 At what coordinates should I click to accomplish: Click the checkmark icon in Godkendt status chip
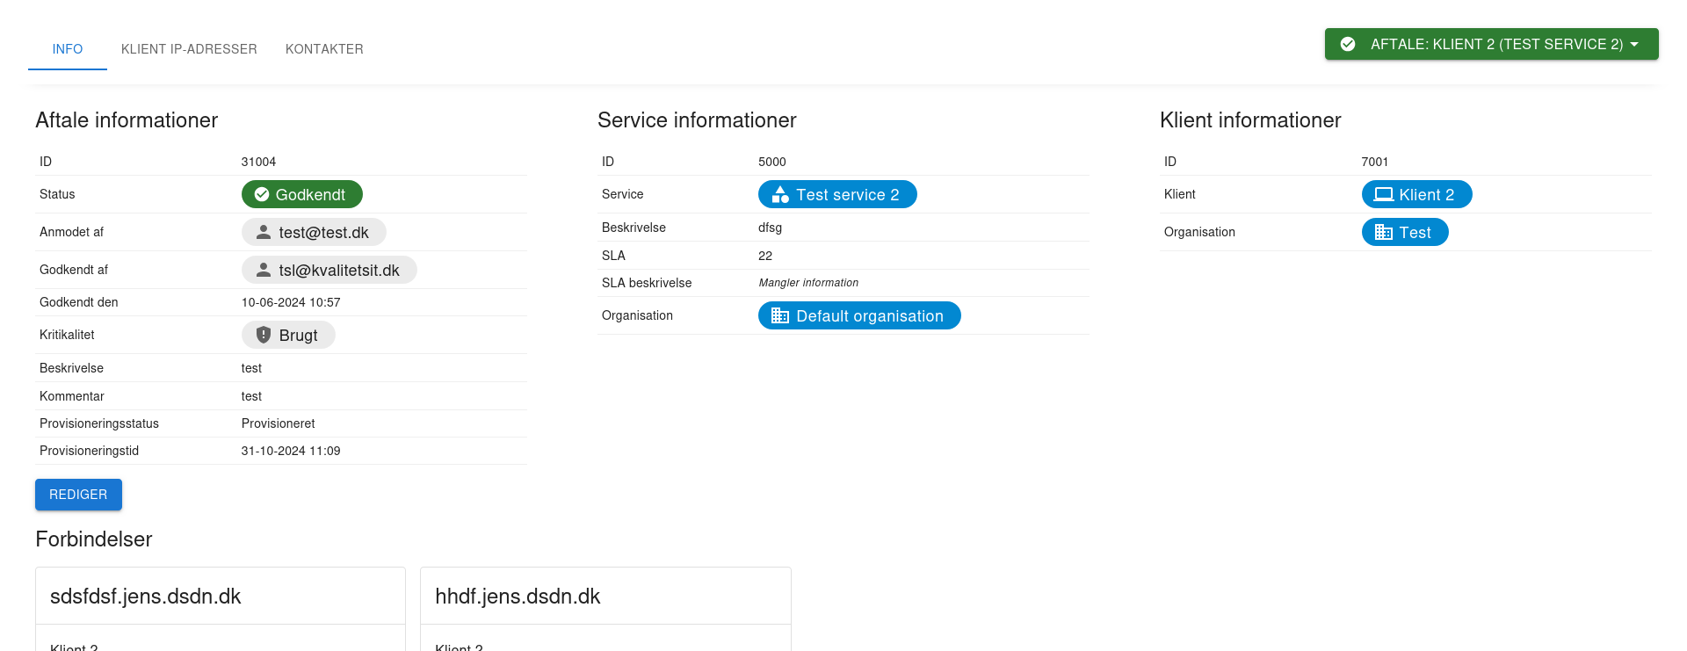coord(262,194)
